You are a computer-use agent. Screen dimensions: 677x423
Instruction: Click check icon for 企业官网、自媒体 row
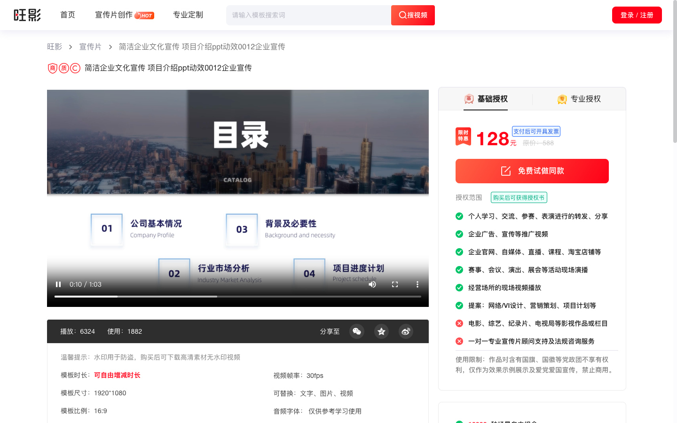point(459,252)
